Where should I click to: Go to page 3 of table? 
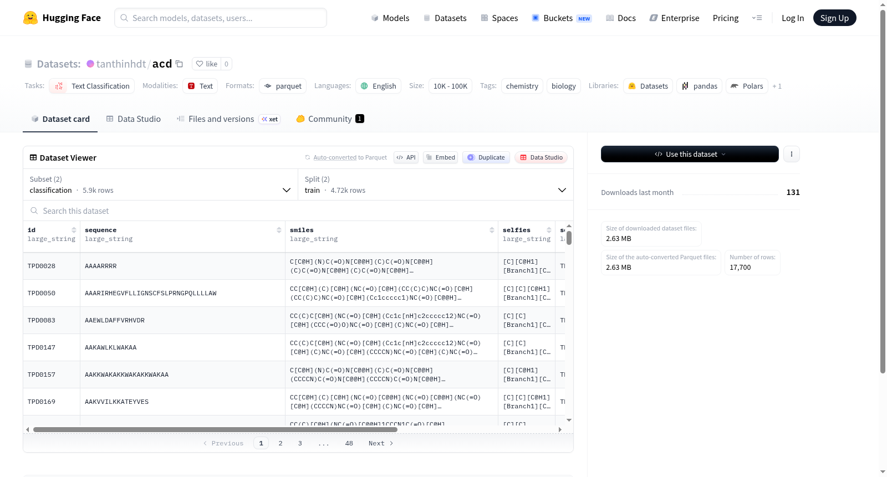(x=300, y=443)
